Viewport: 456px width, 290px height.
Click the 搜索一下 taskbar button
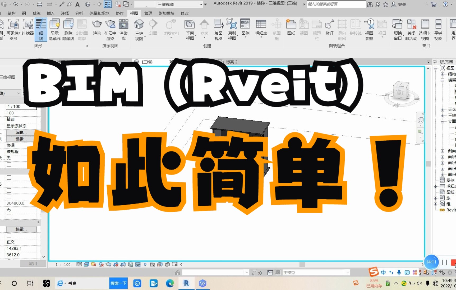pyautogui.click(x=118, y=283)
